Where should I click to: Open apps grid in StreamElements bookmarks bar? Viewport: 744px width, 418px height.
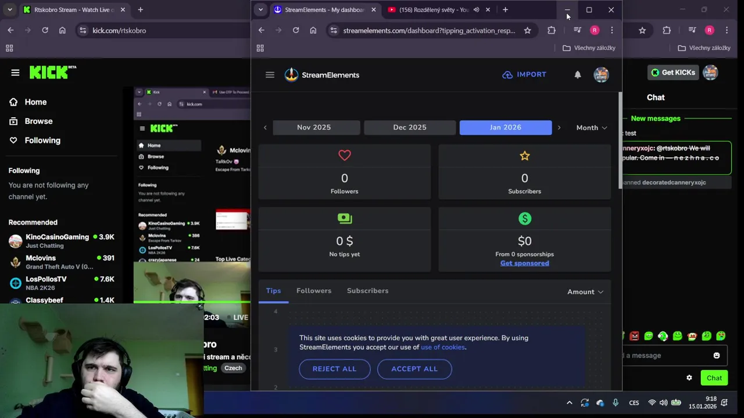point(260,48)
